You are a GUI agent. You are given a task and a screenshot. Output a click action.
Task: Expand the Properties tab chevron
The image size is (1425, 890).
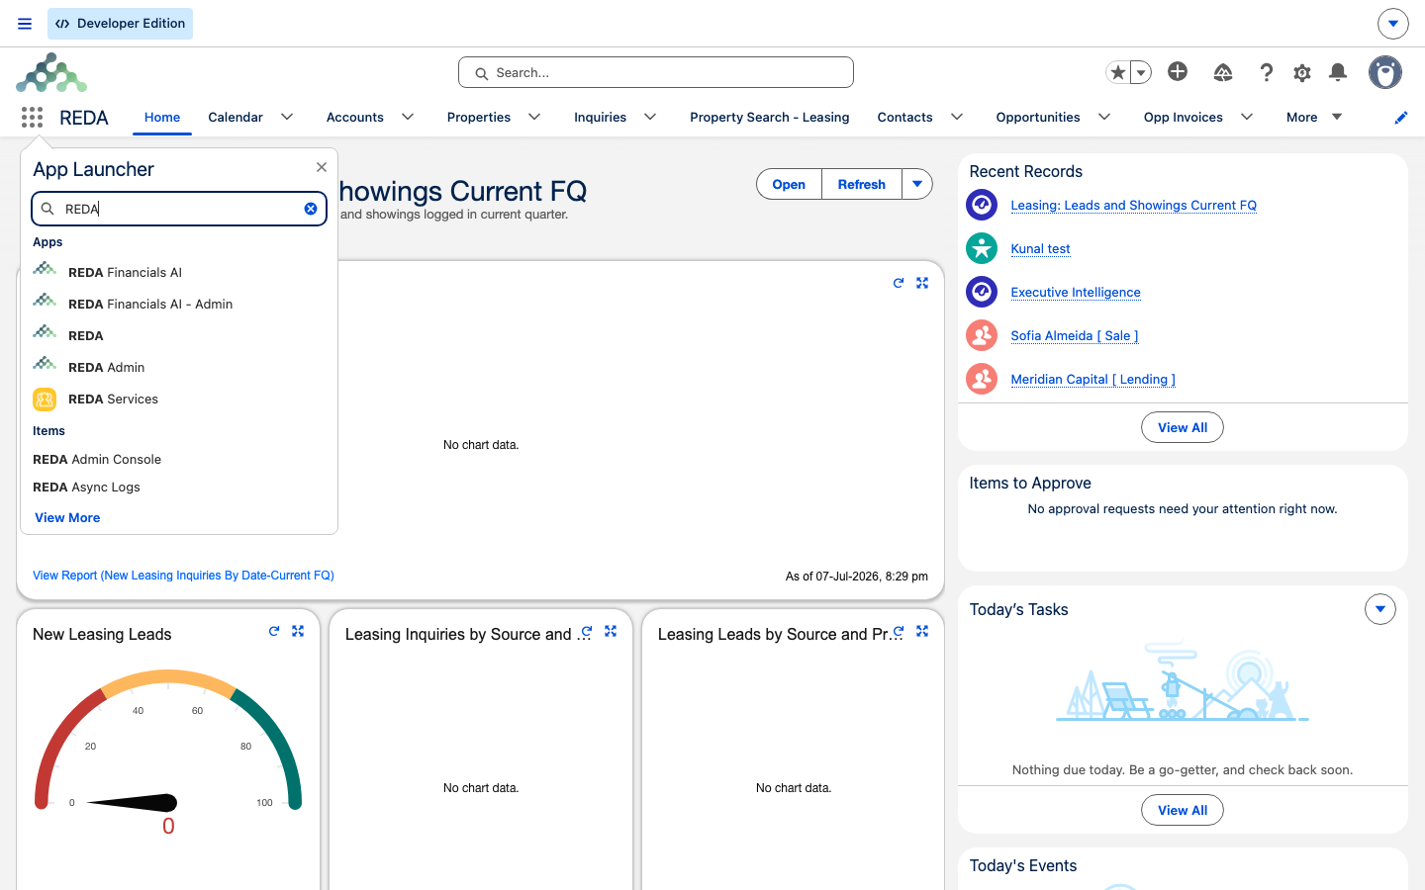tap(534, 117)
